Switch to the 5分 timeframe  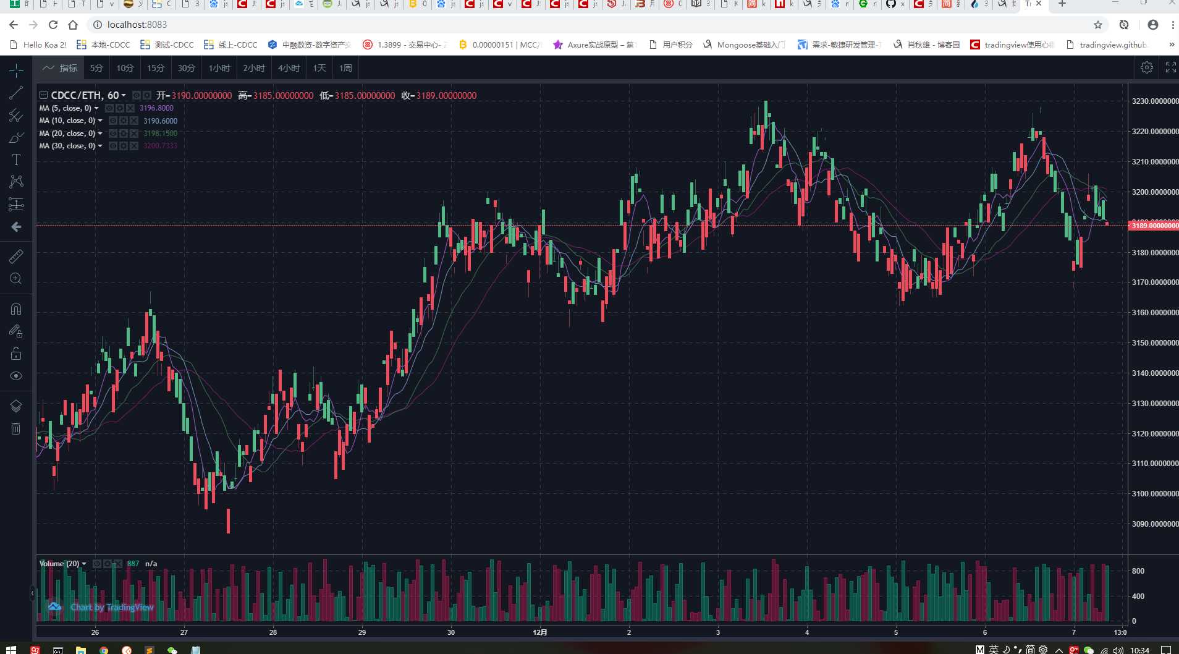[96, 68]
